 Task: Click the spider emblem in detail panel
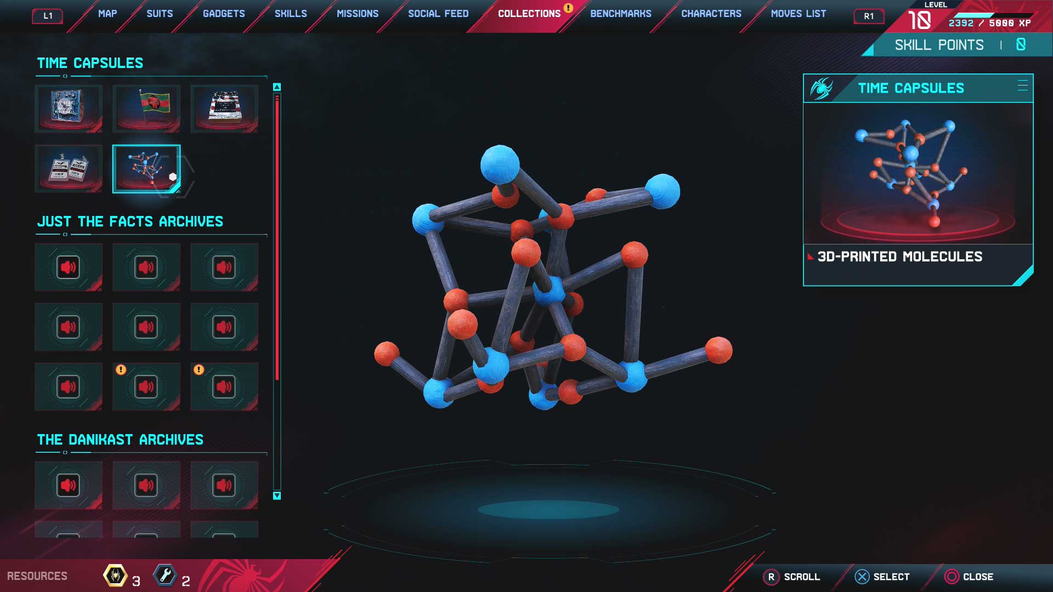[821, 88]
